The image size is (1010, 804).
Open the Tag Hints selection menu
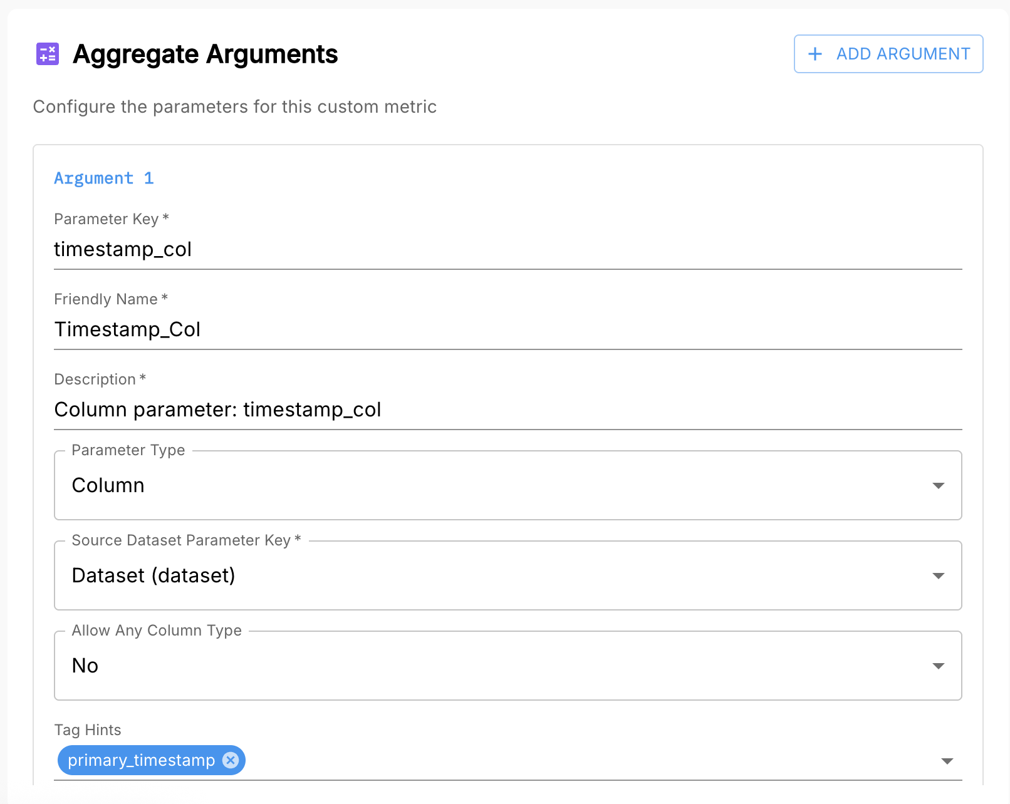[564, 761]
